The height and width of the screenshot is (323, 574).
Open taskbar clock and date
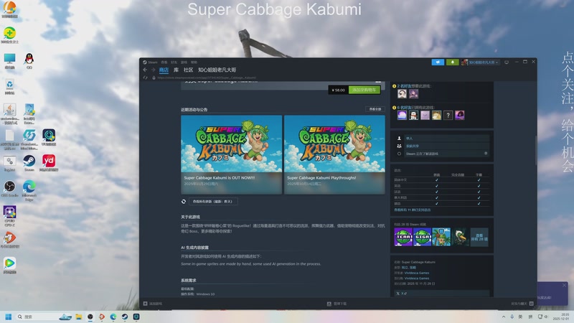click(561, 317)
